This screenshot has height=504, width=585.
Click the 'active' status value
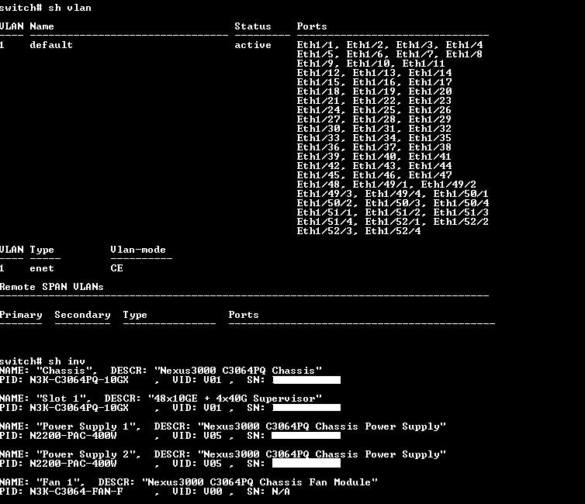pos(253,45)
